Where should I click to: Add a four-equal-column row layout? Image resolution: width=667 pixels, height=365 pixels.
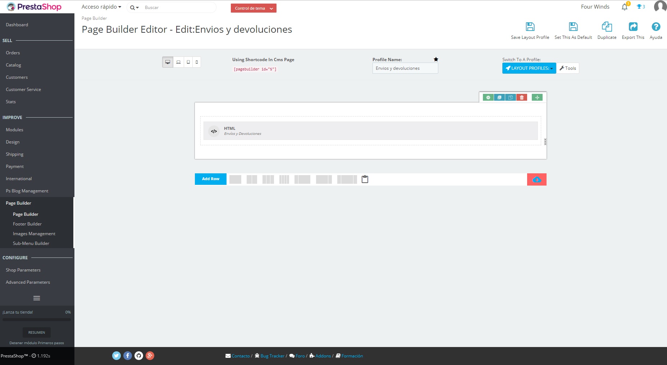[x=284, y=179]
